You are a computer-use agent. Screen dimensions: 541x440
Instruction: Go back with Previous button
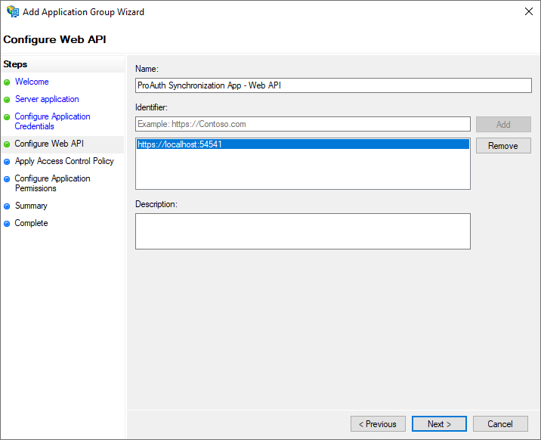click(378, 424)
